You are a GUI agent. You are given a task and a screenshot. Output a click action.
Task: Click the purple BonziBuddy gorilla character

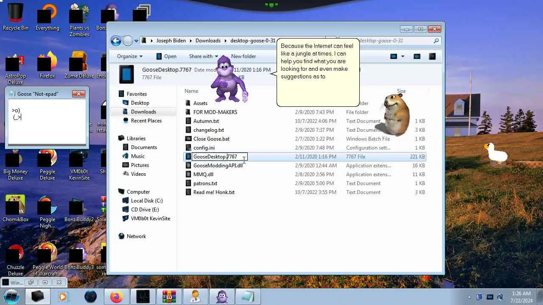[230, 79]
